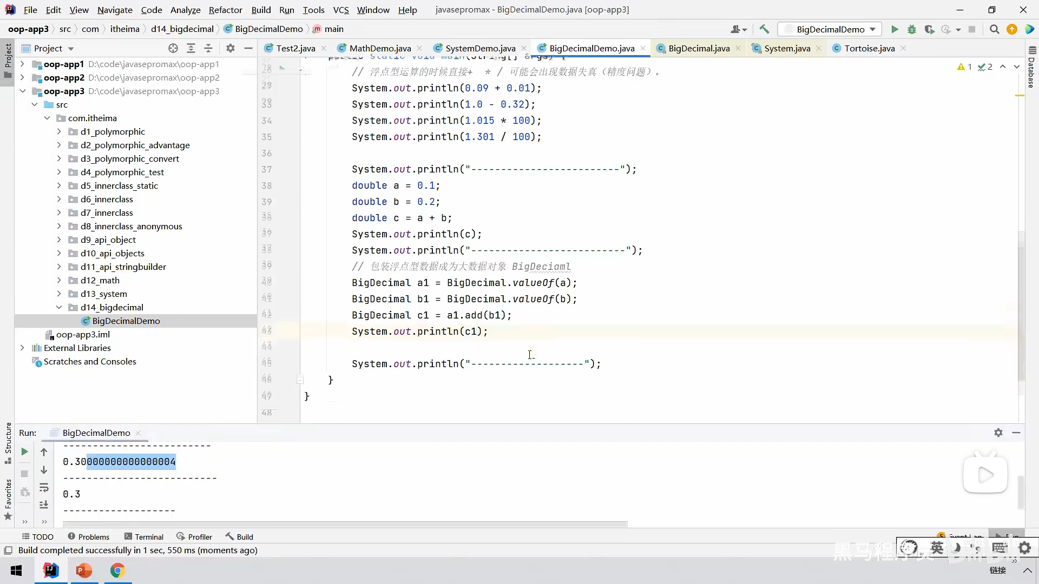Click the green Run button in toolbar

pos(895,29)
